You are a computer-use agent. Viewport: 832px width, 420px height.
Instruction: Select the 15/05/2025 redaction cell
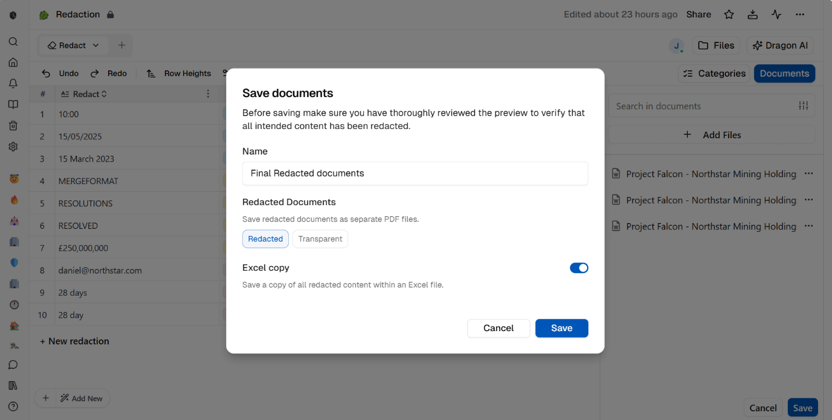point(138,137)
